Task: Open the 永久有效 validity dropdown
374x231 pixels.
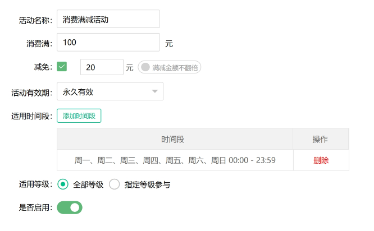Action: tap(110, 91)
